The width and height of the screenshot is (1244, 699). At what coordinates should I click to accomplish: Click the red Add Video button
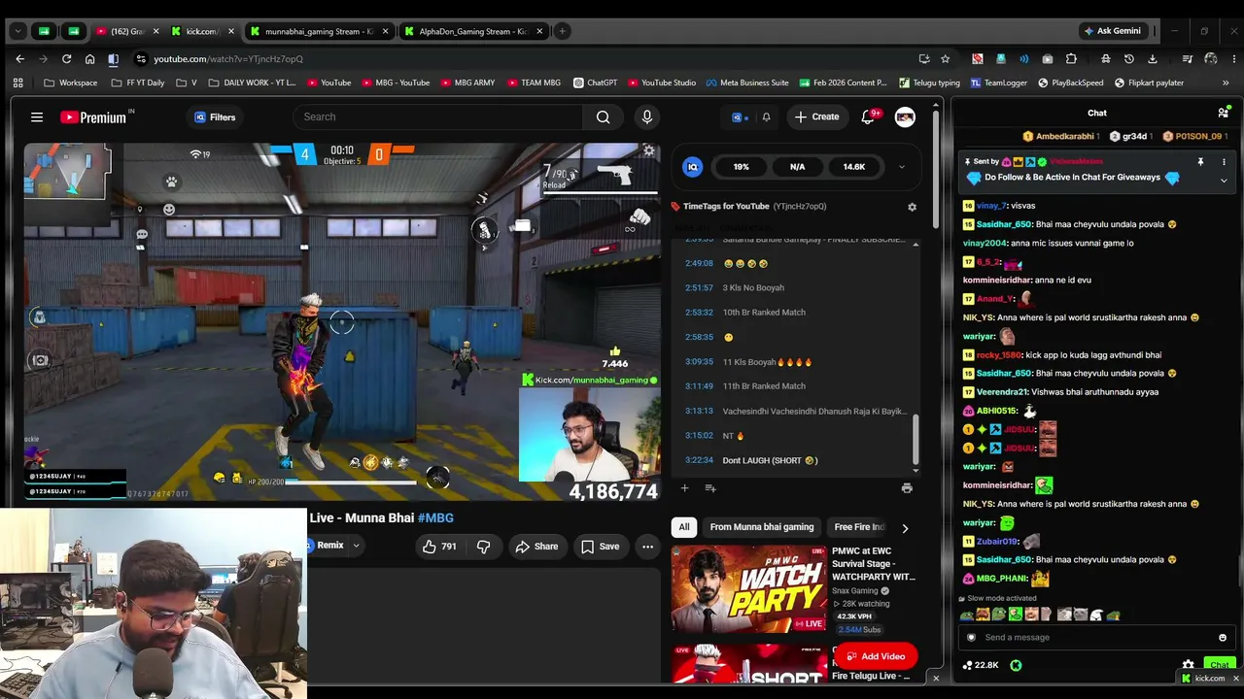(876, 656)
